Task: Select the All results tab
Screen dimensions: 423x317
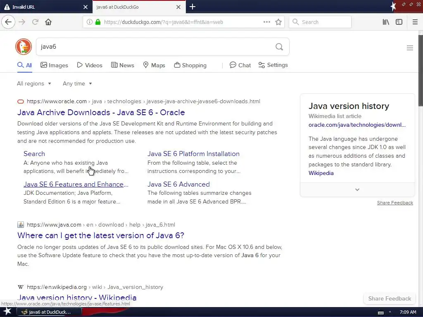Action: (x=24, y=65)
